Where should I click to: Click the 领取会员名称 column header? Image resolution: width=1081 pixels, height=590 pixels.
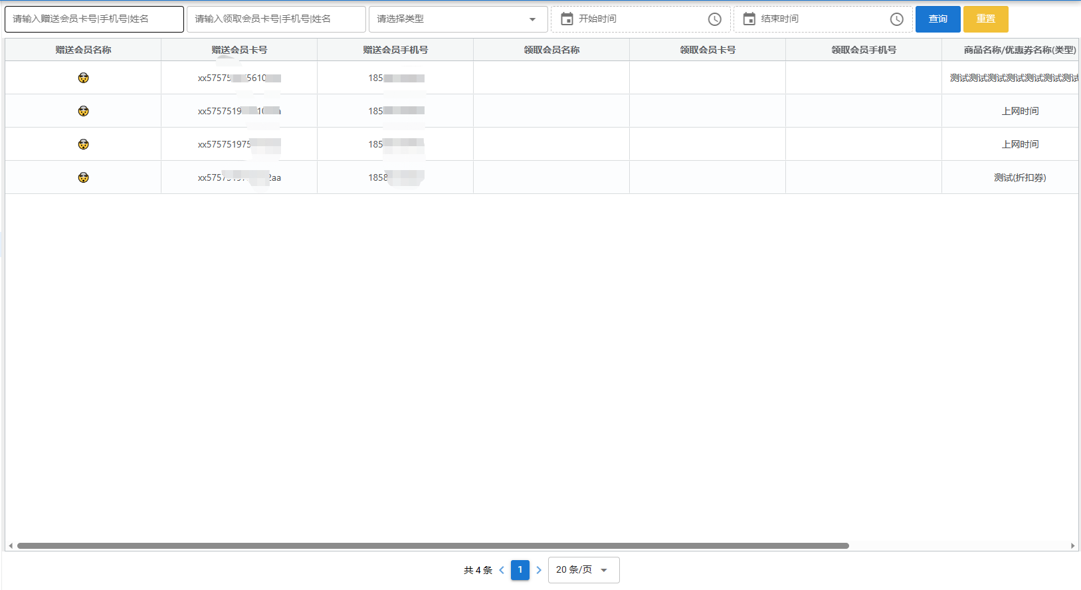(x=551, y=50)
